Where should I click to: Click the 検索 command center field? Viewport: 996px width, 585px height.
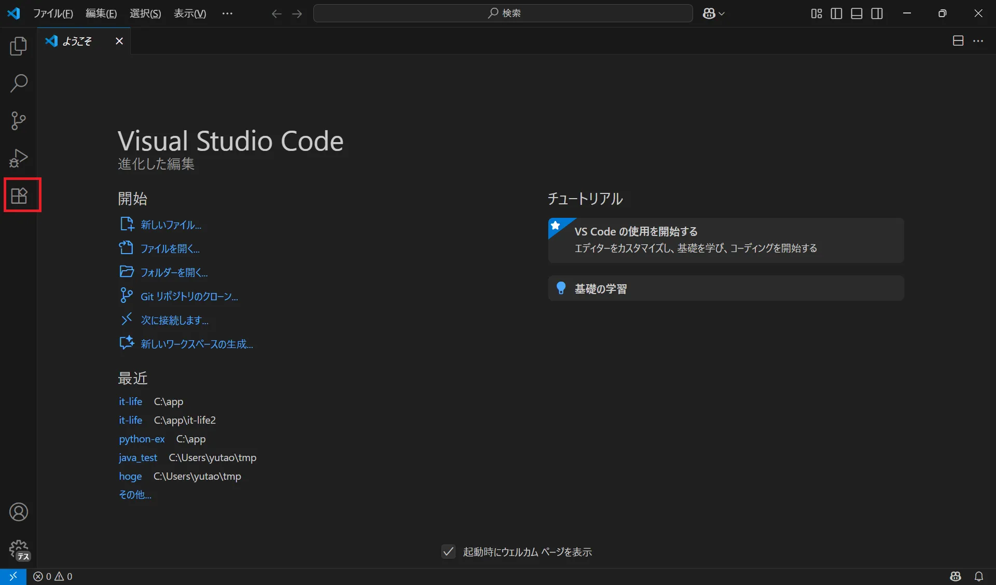(503, 13)
